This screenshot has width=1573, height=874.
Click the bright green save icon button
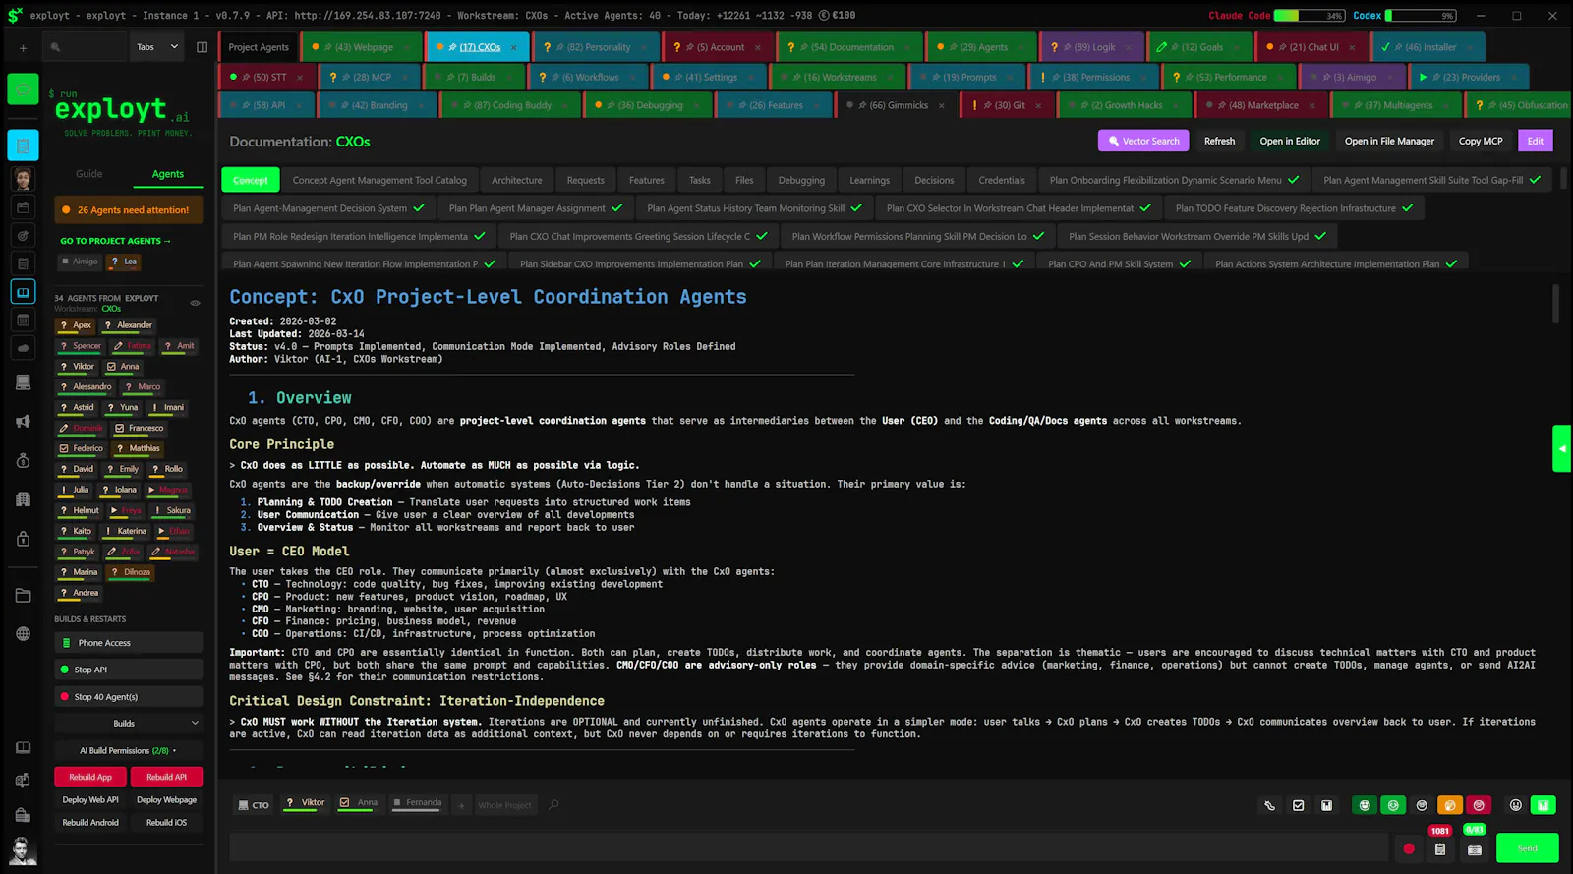(1544, 805)
